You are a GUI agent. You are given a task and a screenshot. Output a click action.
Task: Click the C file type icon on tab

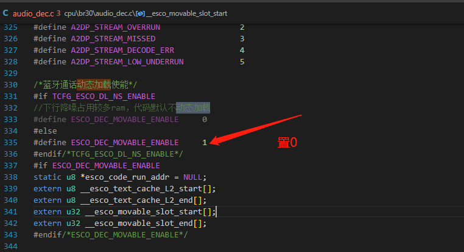5,13
